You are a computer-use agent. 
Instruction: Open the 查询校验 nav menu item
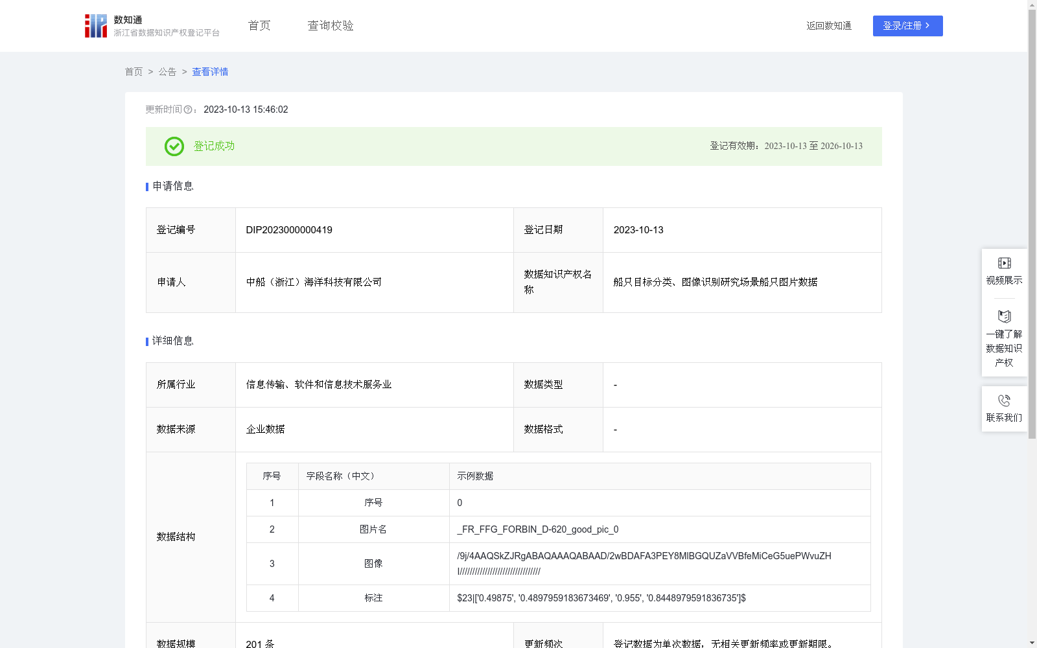click(x=331, y=26)
